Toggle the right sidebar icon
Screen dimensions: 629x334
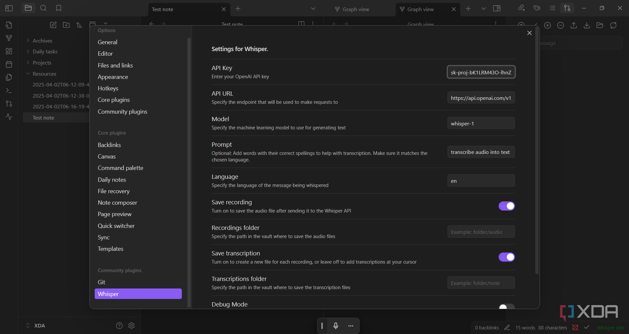497,8
